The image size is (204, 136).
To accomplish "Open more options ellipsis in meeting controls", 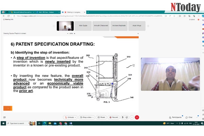I will tap(132, 117).
